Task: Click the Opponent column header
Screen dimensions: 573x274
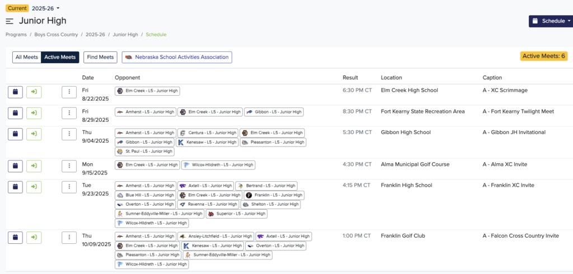Action: [x=127, y=78]
